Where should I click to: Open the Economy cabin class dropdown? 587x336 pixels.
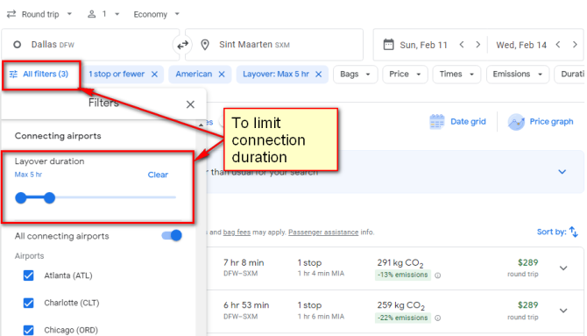pyautogui.click(x=157, y=14)
